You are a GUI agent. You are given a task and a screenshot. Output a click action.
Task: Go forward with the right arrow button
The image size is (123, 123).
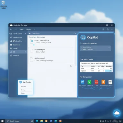(16, 29)
